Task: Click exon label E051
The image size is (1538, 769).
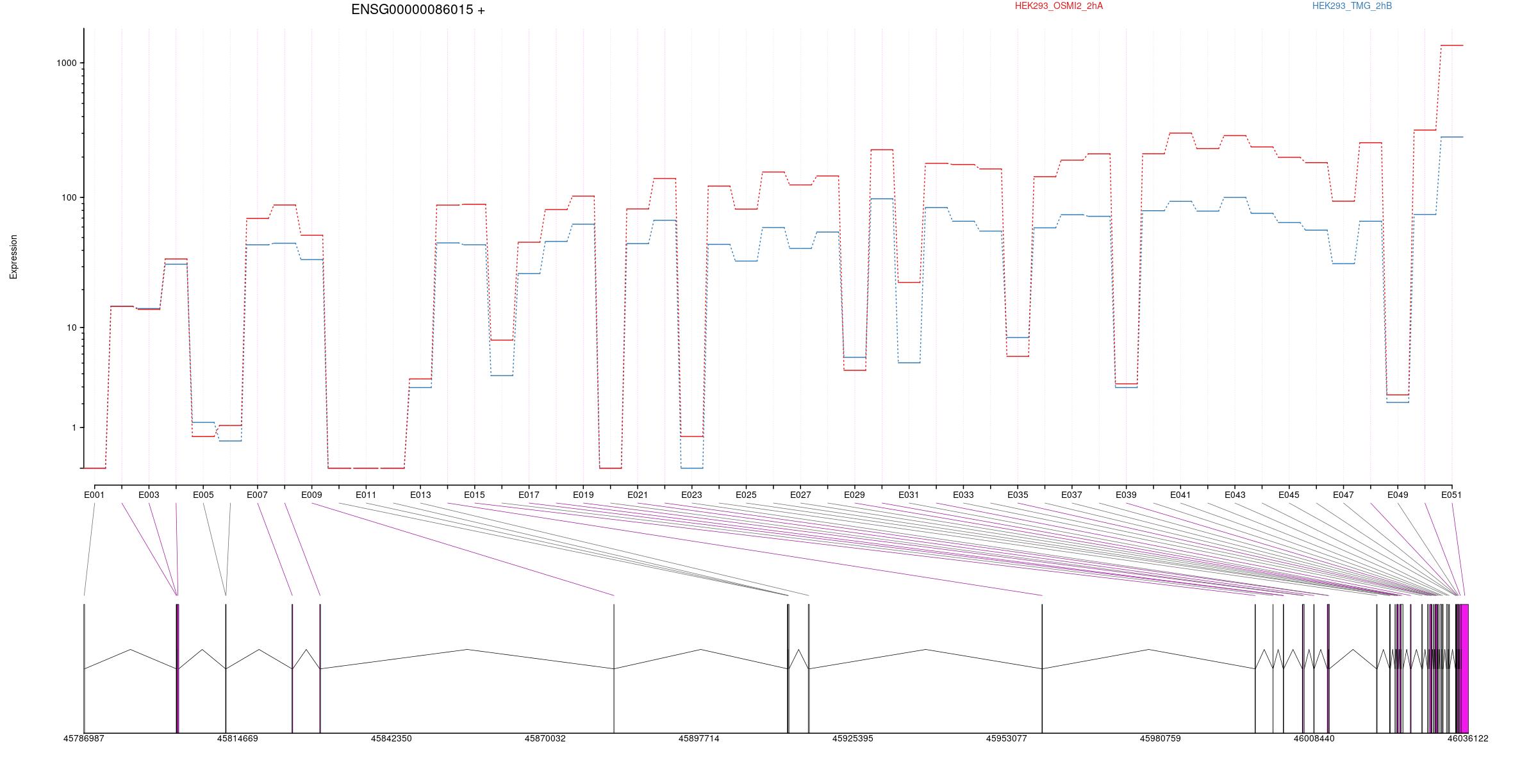Action: point(1451,495)
